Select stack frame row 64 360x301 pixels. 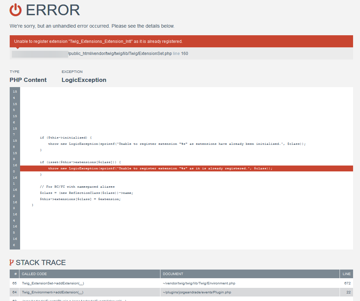(14, 292)
